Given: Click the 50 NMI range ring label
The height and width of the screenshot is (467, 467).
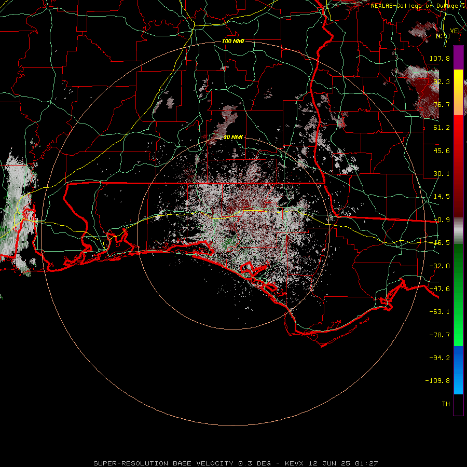Looking at the screenshot, I should coord(233,137).
